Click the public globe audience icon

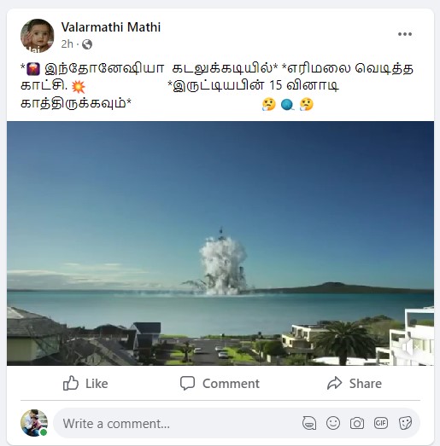(x=87, y=44)
